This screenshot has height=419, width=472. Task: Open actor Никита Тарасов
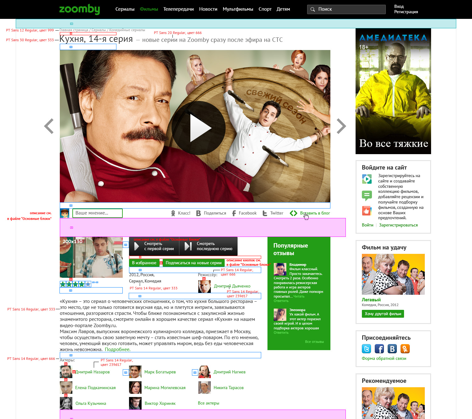pyautogui.click(x=229, y=388)
